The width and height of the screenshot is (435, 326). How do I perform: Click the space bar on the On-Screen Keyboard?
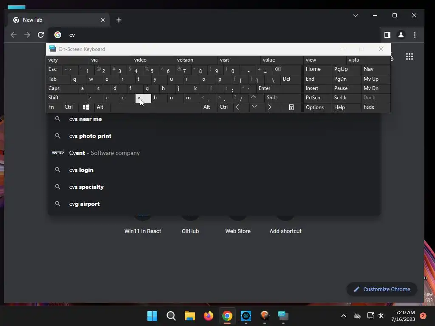pyautogui.click(x=155, y=107)
